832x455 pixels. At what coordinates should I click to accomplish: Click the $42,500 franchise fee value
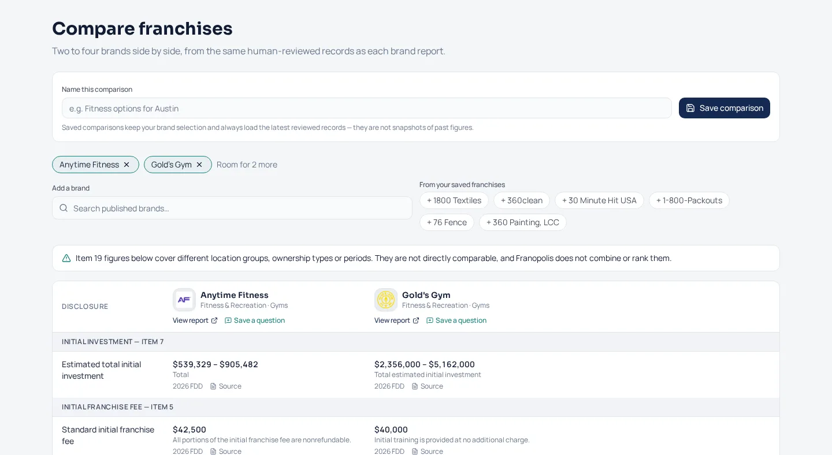[190, 430]
